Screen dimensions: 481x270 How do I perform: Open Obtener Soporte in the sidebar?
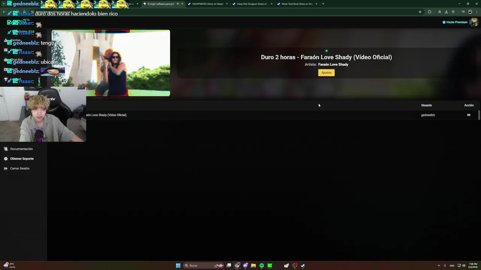(22, 159)
